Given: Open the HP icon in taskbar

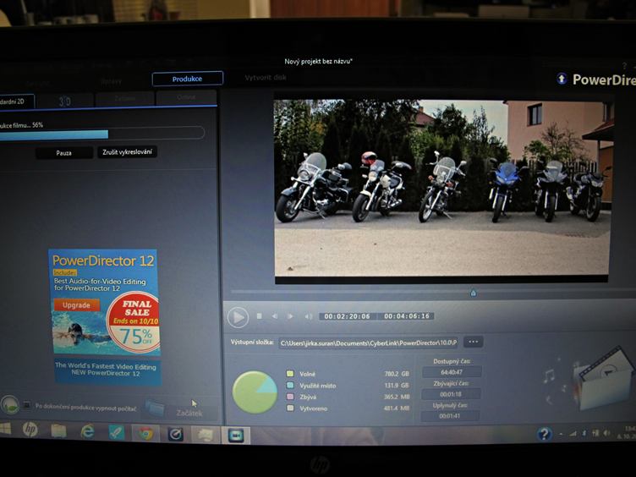Looking at the screenshot, I should click(x=30, y=429).
